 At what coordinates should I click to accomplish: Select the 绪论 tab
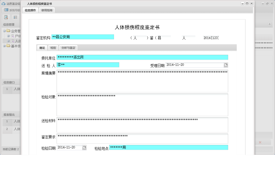pos(42,48)
